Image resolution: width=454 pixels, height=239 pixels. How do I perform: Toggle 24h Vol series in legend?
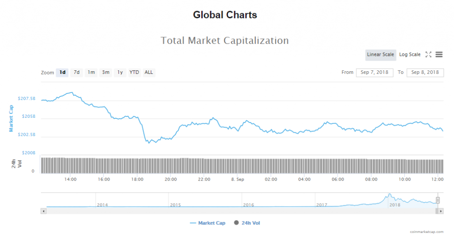247,223
